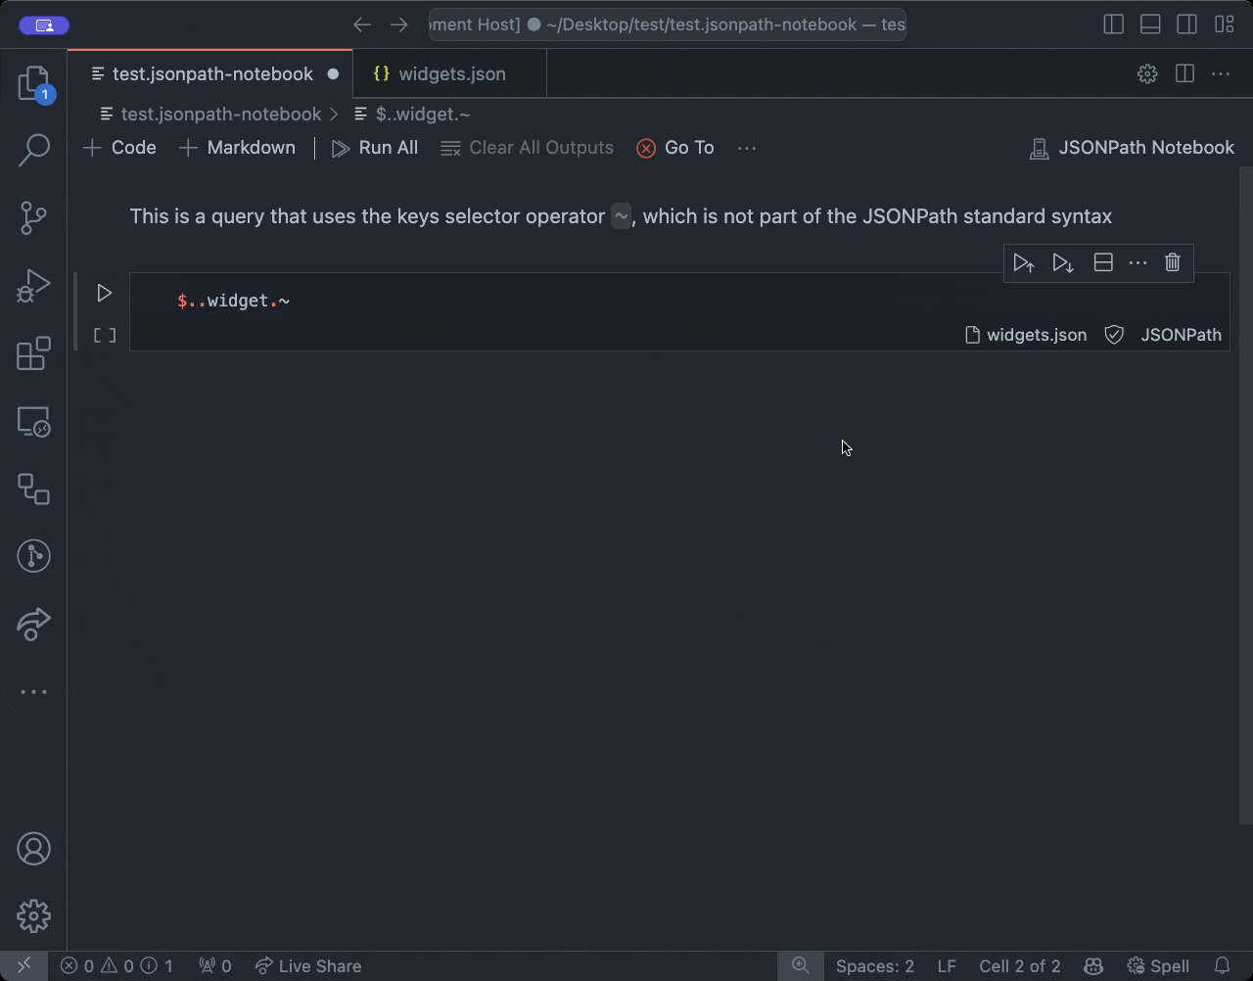Run All notebook cells
Viewport: 1253px width, 981px height.
375,148
